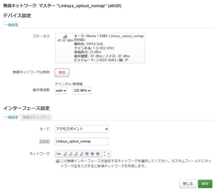Click the チャンネル: 1 (5.955 GHz) text
Screen dimensions: 215x191
(94, 48)
